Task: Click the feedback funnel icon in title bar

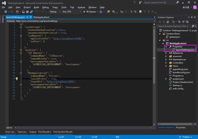Action: tap(135, 2)
